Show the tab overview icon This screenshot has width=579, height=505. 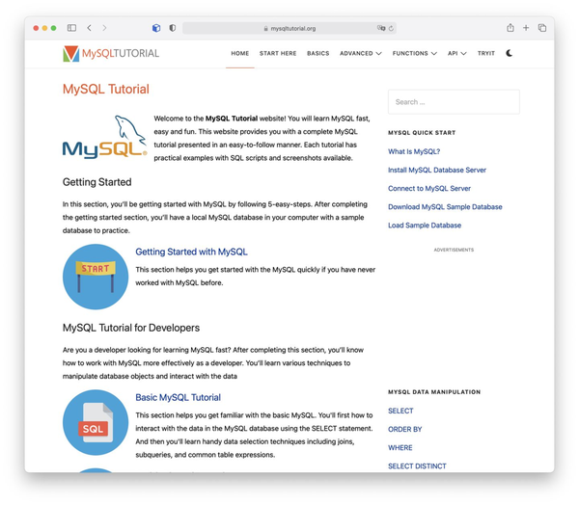pos(542,28)
